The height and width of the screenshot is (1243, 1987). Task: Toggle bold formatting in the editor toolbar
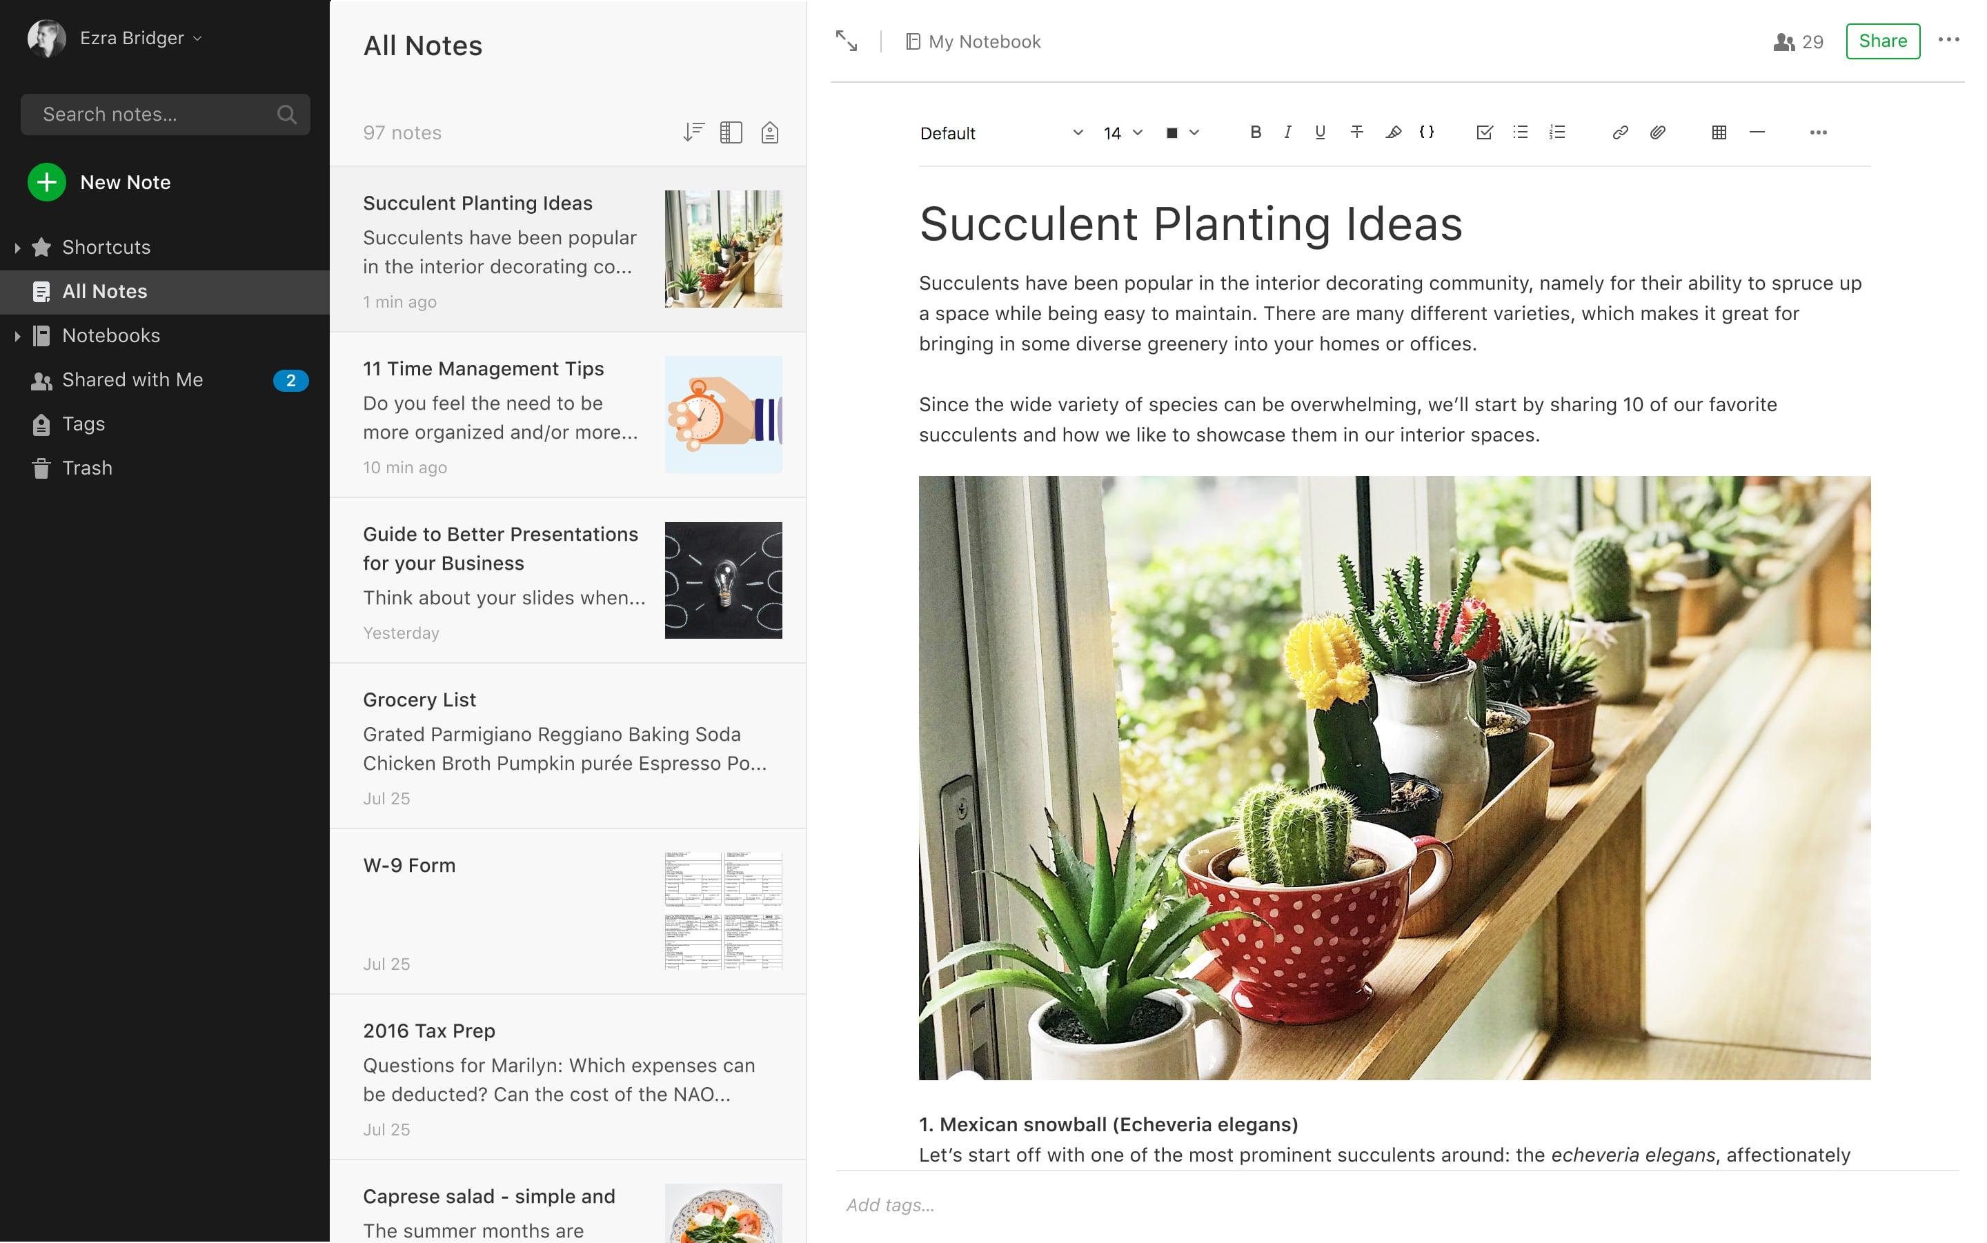coord(1254,132)
